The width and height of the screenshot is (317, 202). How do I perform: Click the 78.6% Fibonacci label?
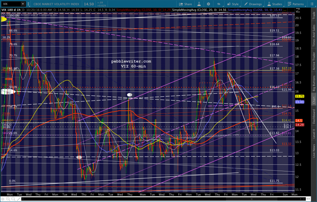coord(13,44)
